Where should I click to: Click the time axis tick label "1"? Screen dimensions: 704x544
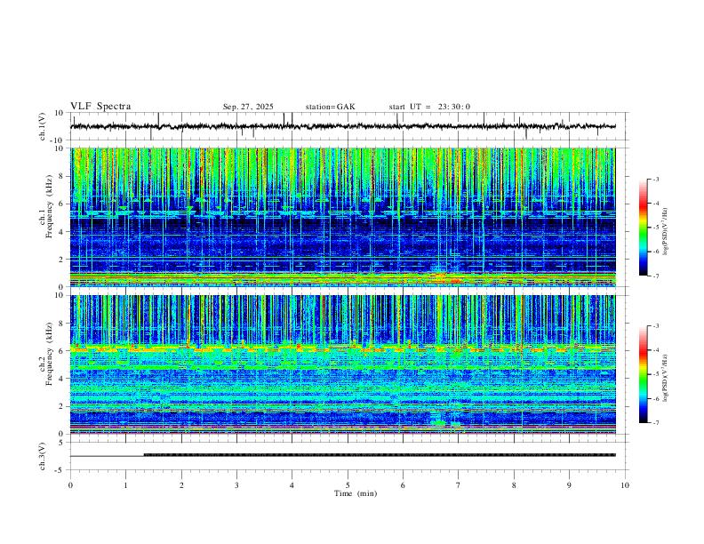[125, 485]
